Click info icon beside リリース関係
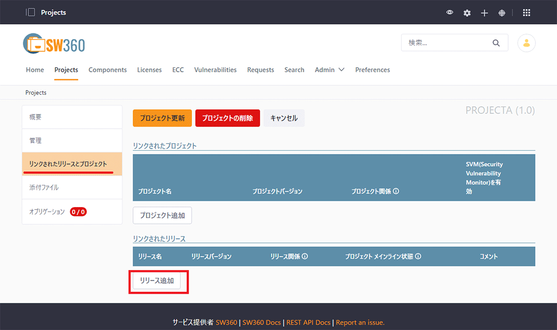The image size is (557, 330). pos(305,256)
